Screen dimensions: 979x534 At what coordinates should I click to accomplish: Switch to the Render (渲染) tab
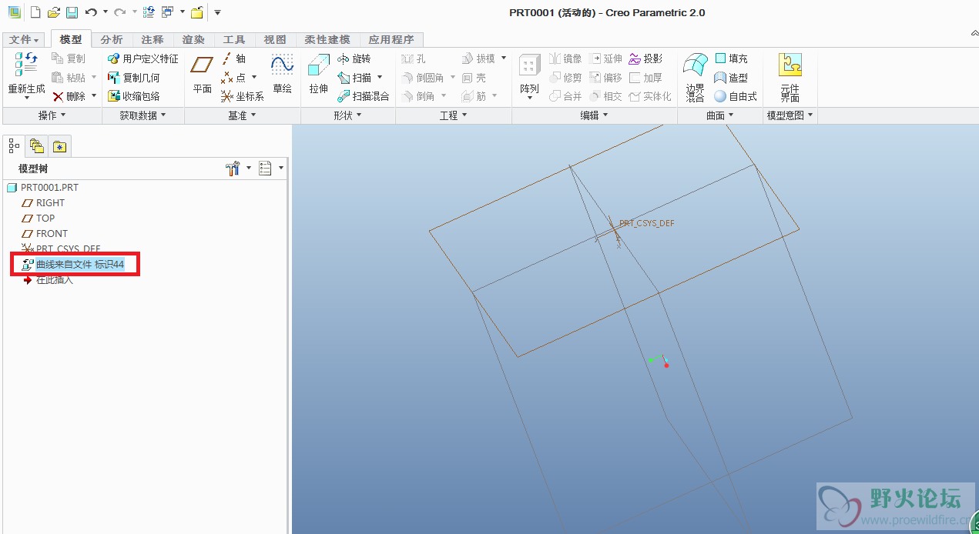click(x=193, y=39)
